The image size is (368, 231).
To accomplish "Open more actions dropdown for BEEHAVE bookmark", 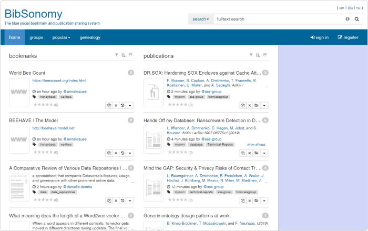I will 130,153.
